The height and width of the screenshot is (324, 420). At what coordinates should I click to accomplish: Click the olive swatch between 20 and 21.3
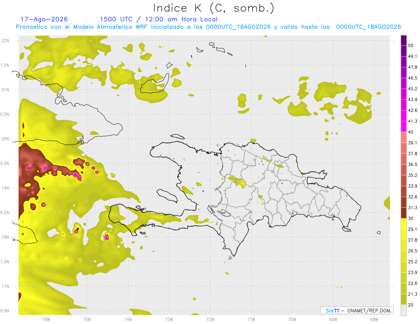(404, 300)
